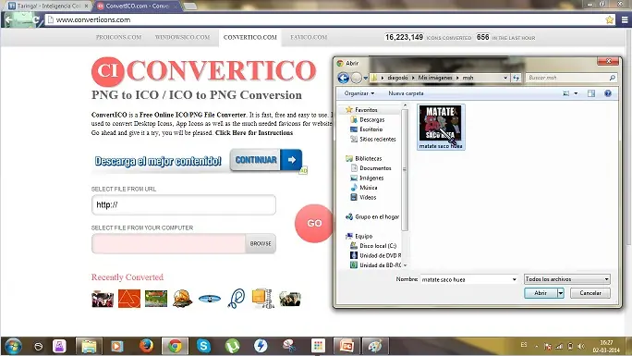632x356 pixels.
Task: Switch to the Taringa browser tab
Action: [48, 6]
